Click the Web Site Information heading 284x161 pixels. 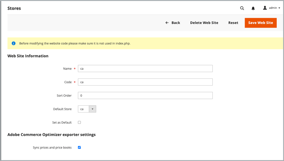28,56
